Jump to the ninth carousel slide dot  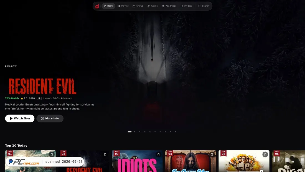(x=170, y=132)
